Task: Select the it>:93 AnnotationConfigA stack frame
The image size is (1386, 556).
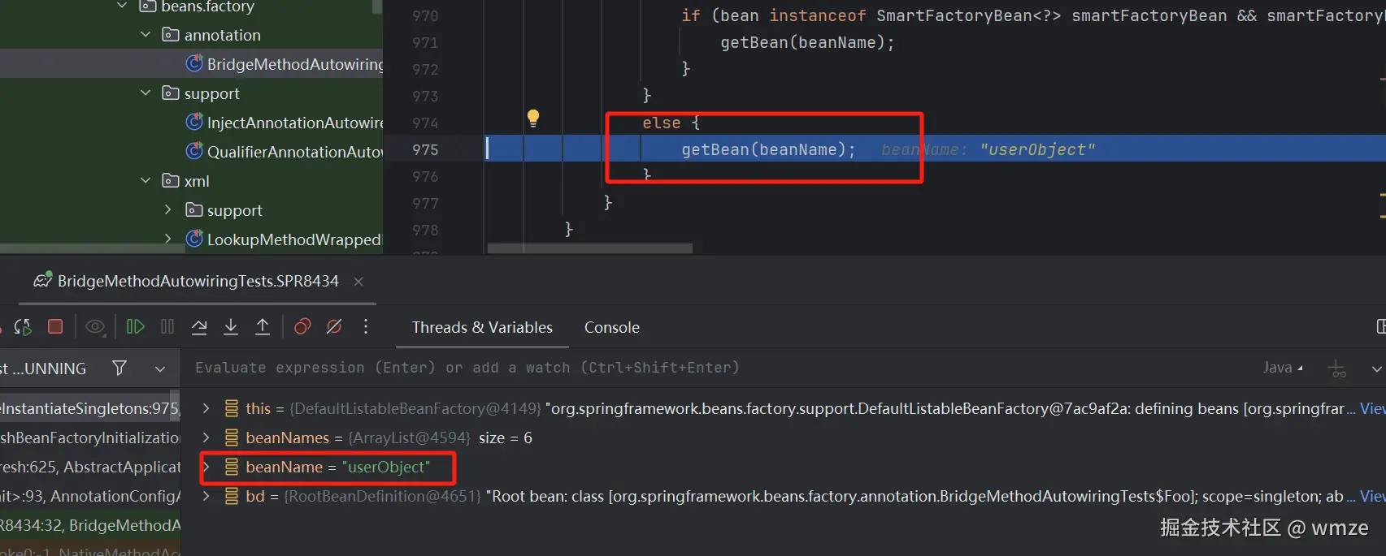Action: [90, 496]
